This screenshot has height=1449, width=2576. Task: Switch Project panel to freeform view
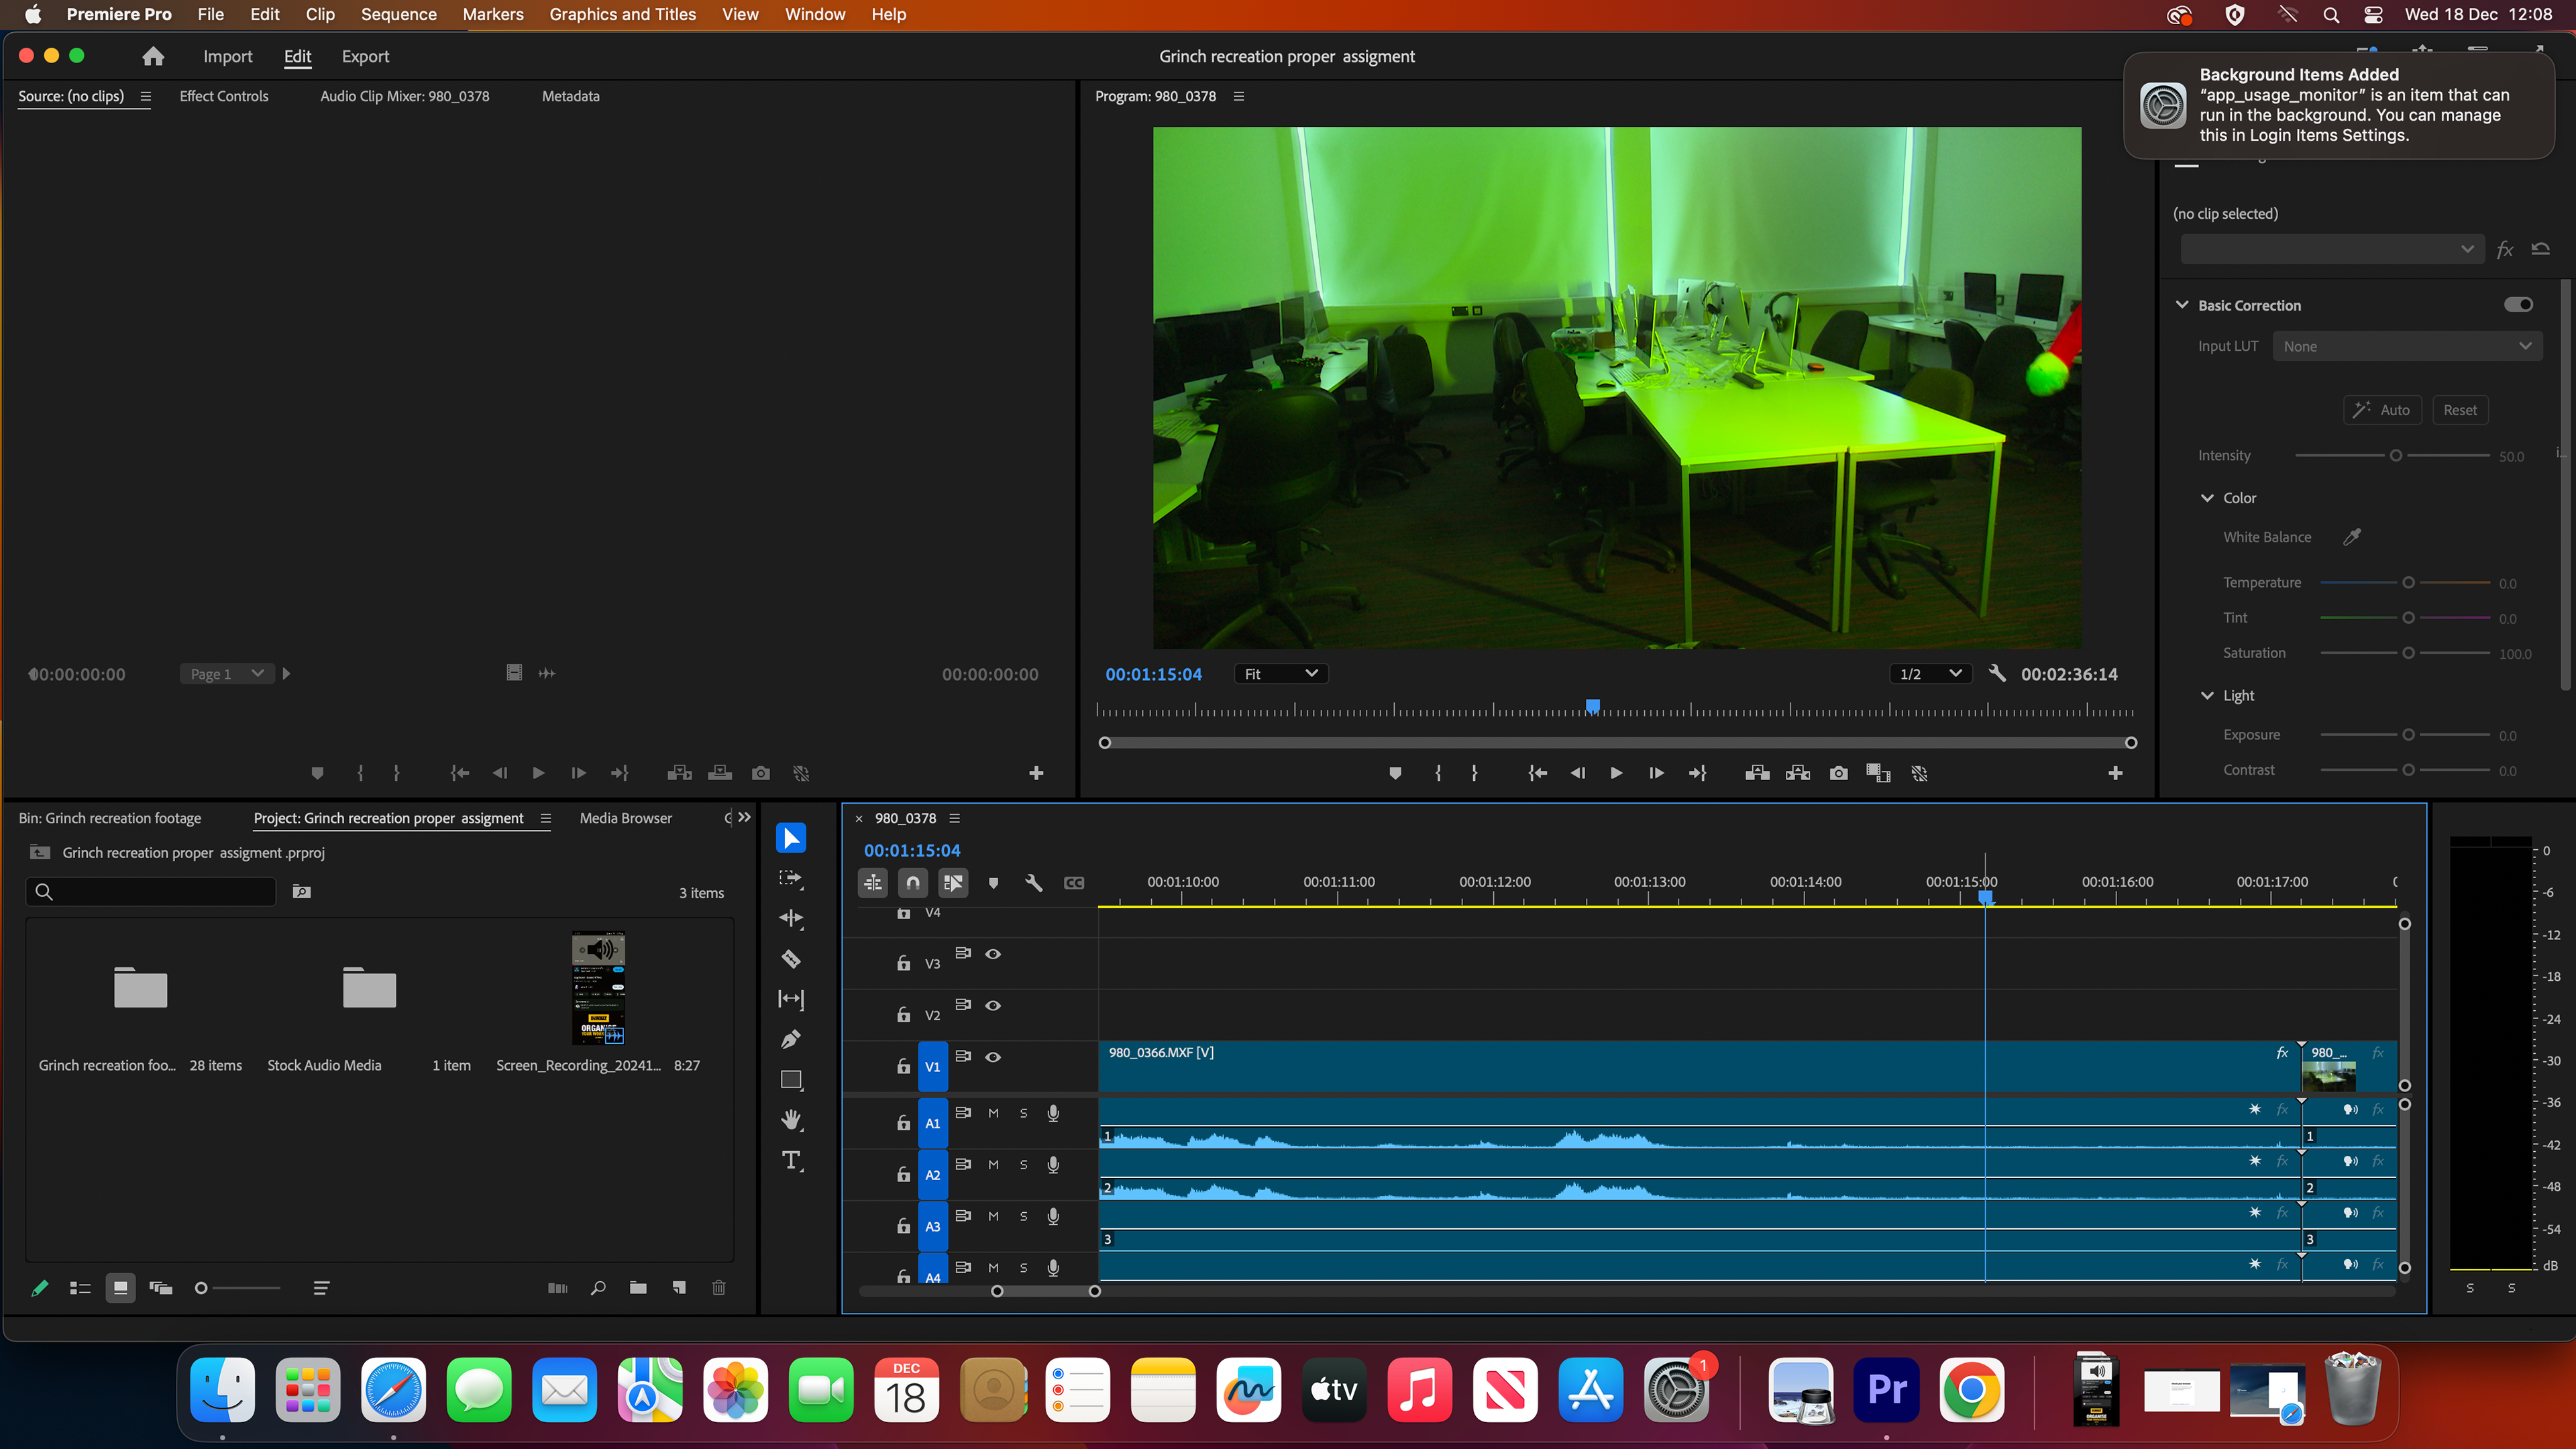coord(160,1288)
